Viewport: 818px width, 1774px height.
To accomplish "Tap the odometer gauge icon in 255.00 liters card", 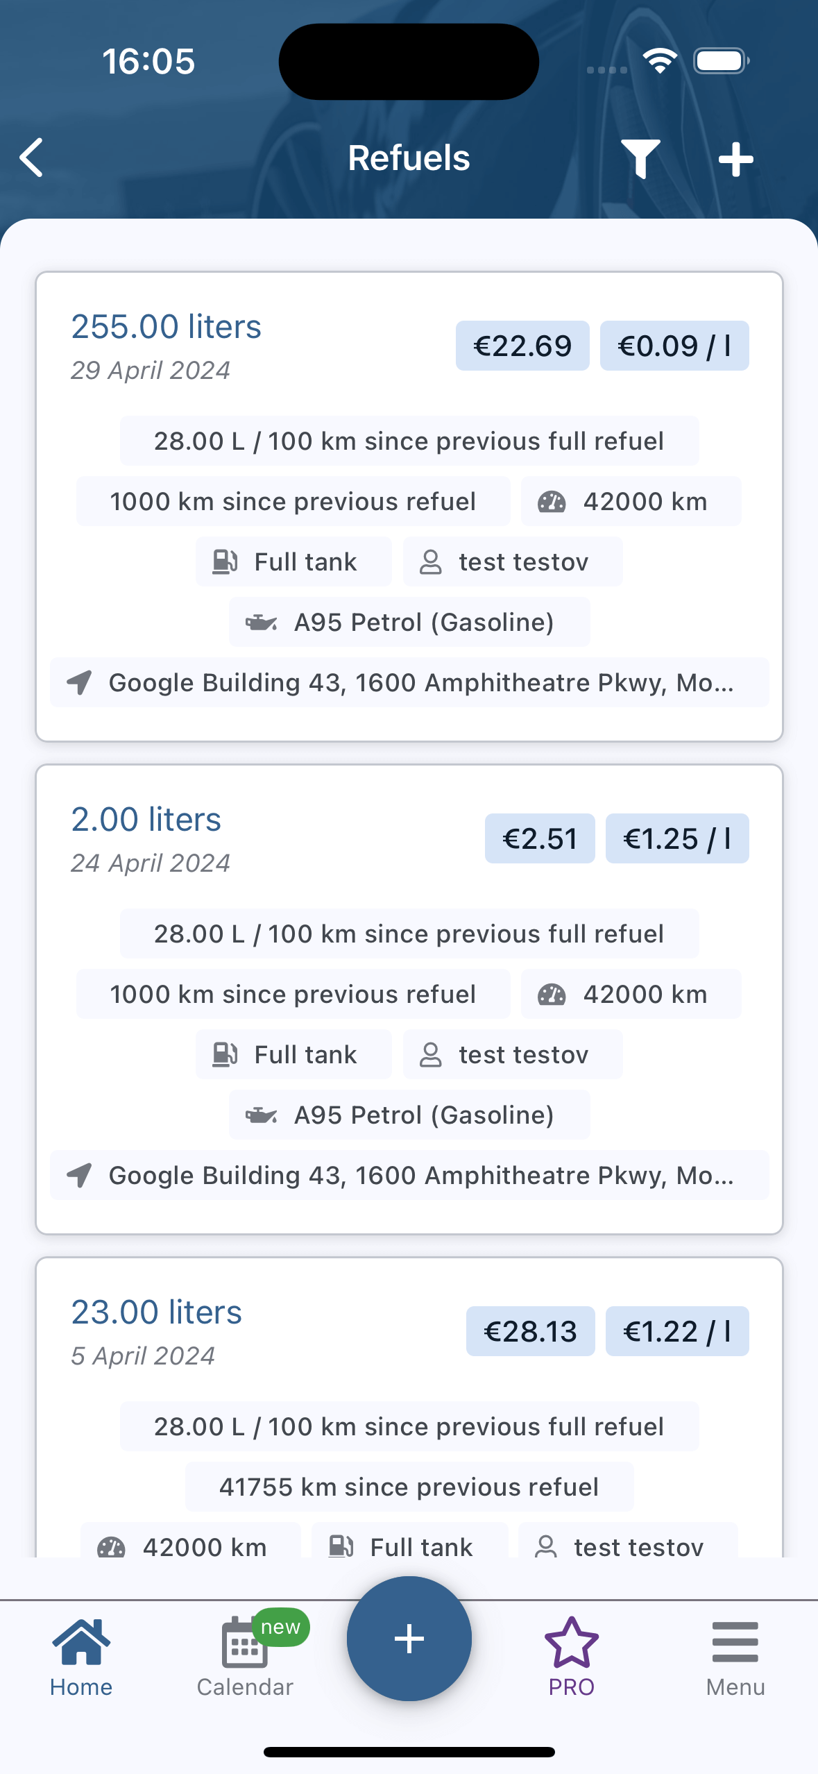I will click(x=552, y=502).
